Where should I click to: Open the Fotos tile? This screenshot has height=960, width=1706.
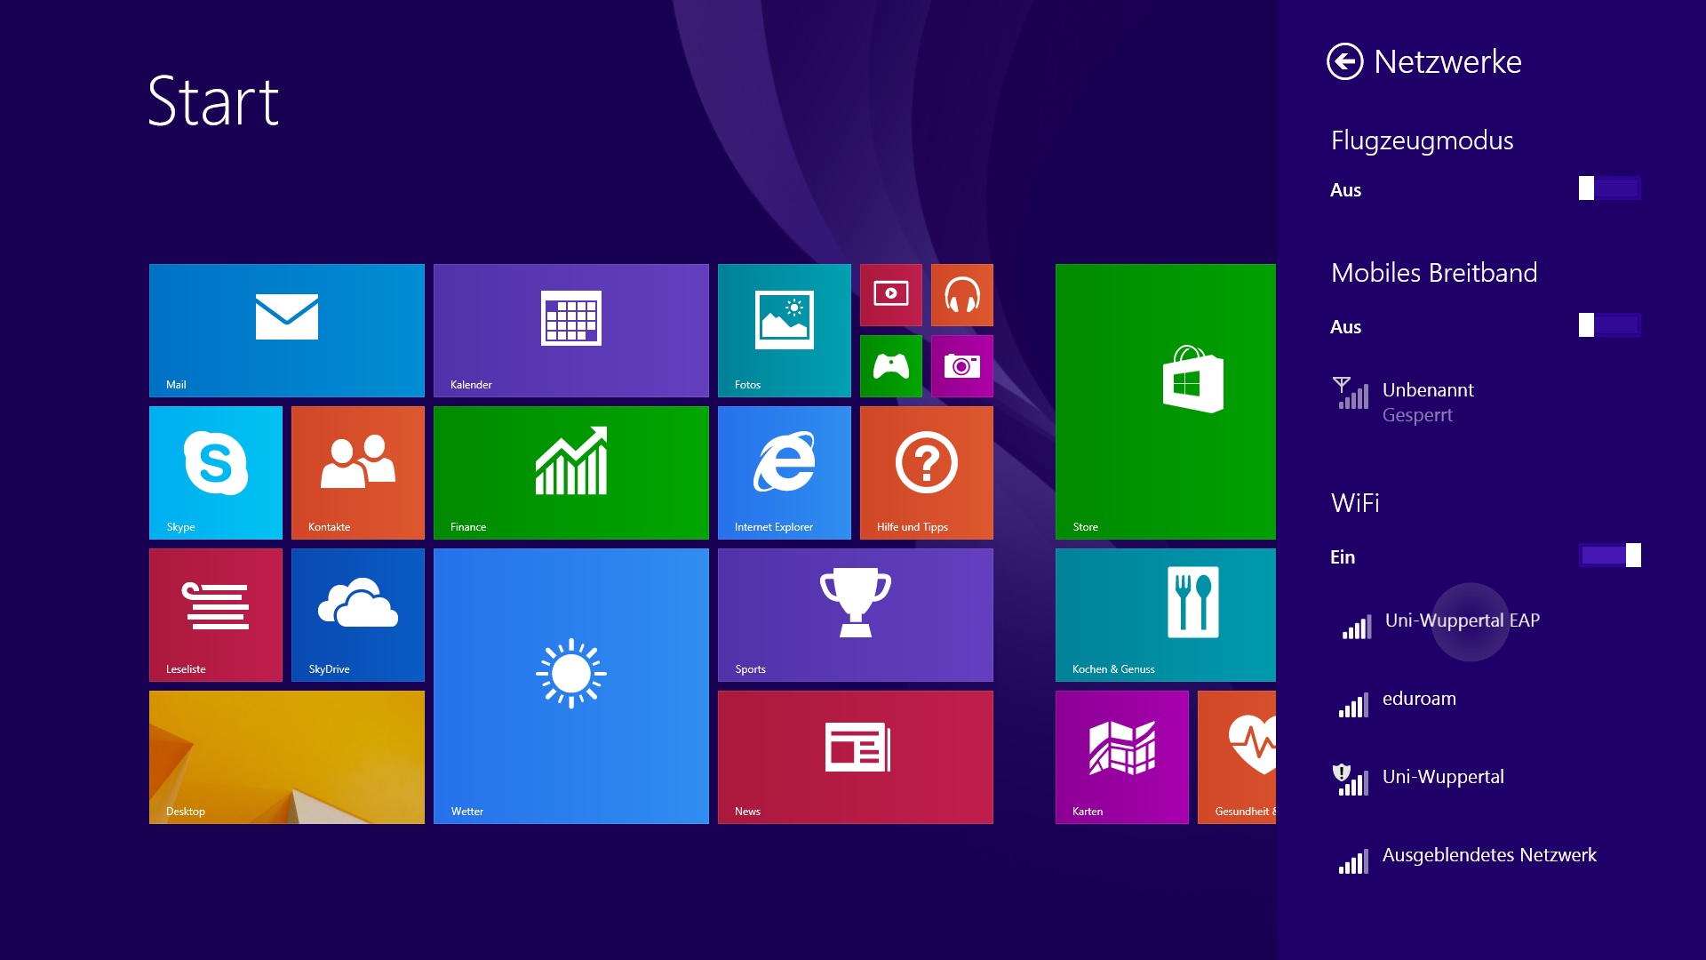click(785, 331)
